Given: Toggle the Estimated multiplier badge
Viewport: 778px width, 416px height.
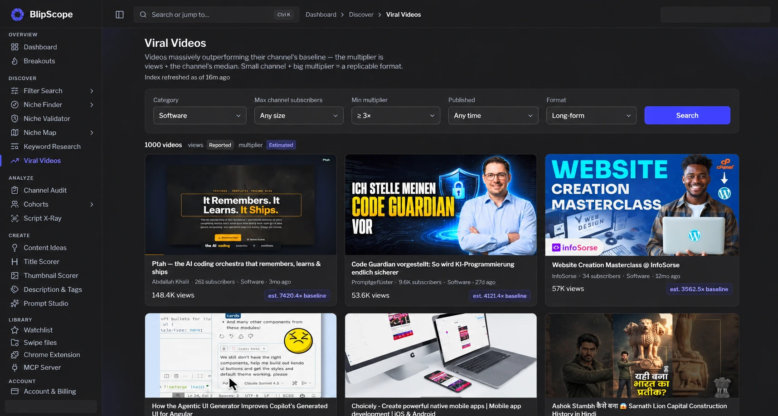Looking at the screenshot, I should point(281,145).
